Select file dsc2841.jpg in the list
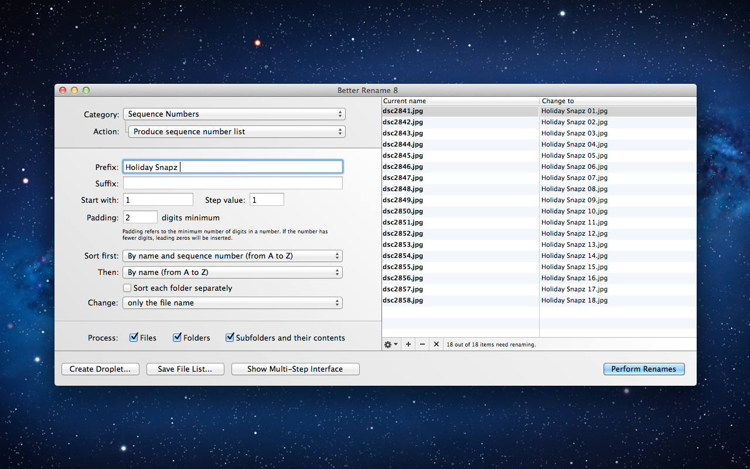This screenshot has width=750, height=469. click(403, 111)
